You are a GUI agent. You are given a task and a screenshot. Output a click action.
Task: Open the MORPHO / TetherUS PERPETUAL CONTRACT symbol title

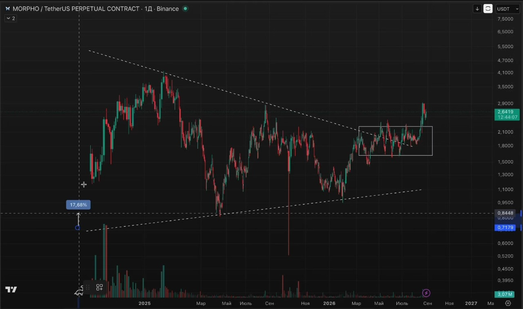(76, 9)
